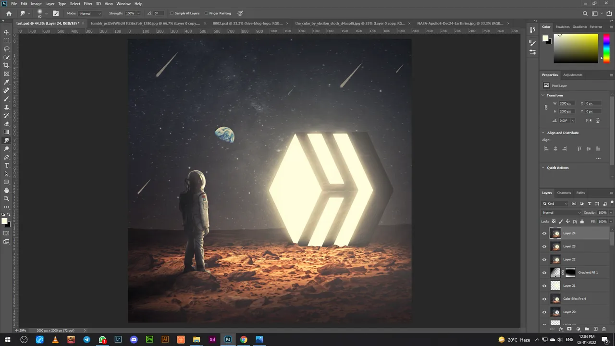Click the Home icon in options bar
Image resolution: width=615 pixels, height=346 pixels.
(x=9, y=13)
